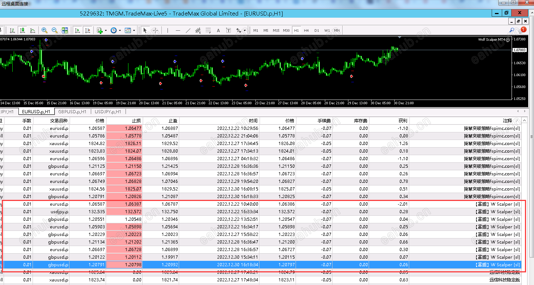Tile chart windows with the grid icon

pyautogui.click(x=65, y=30)
